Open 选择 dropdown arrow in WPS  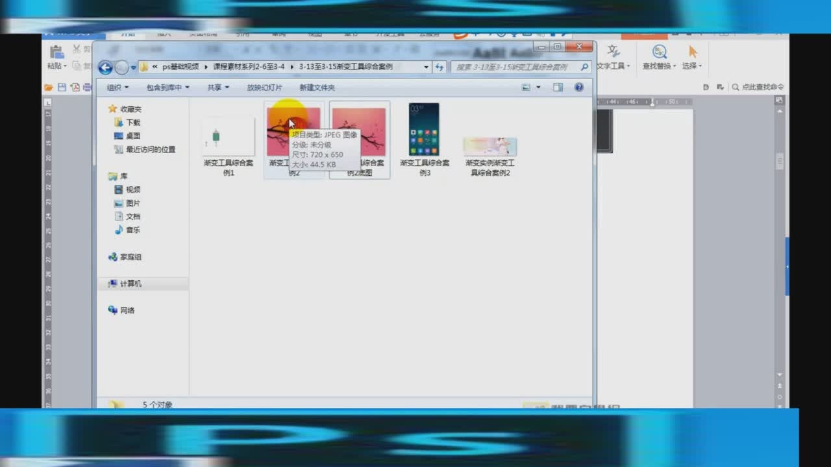pos(700,66)
